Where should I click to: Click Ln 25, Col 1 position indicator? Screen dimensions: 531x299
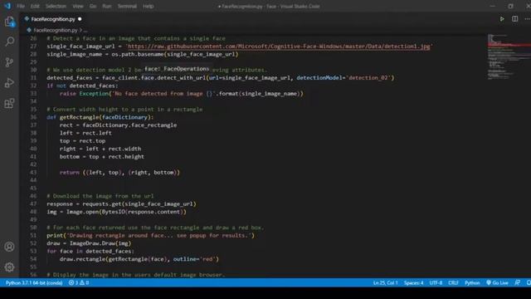pyautogui.click(x=385, y=282)
